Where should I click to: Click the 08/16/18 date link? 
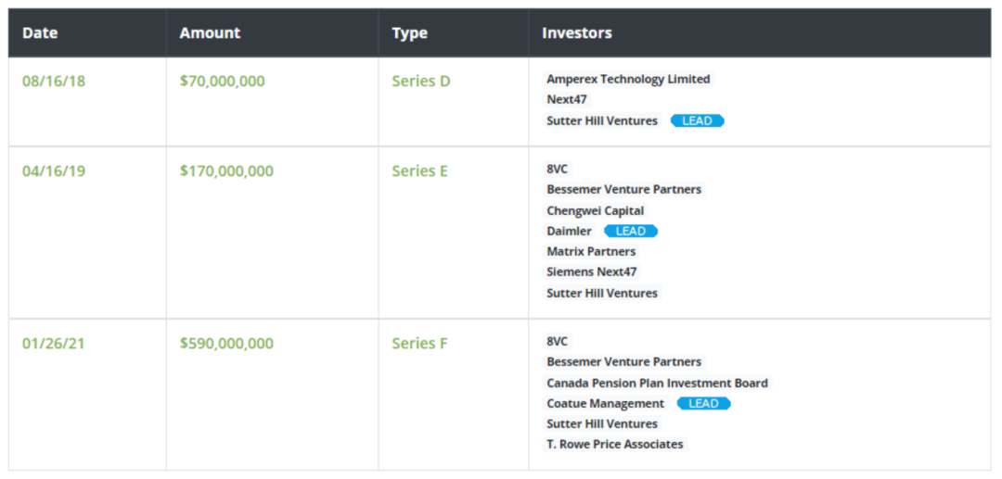[x=54, y=81]
